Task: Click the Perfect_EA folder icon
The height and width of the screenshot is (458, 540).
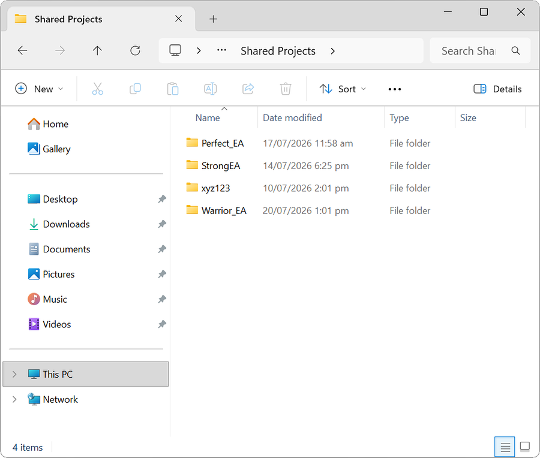Action: [x=192, y=143]
